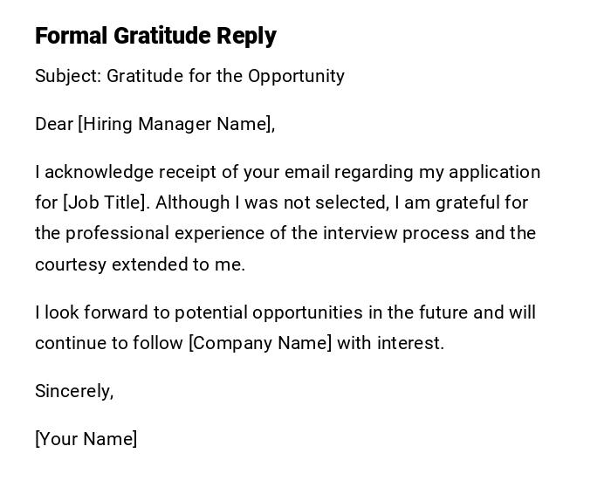Click the "[Company Name]" placeholder
Screen dimensions: 611x494
[x=260, y=343]
